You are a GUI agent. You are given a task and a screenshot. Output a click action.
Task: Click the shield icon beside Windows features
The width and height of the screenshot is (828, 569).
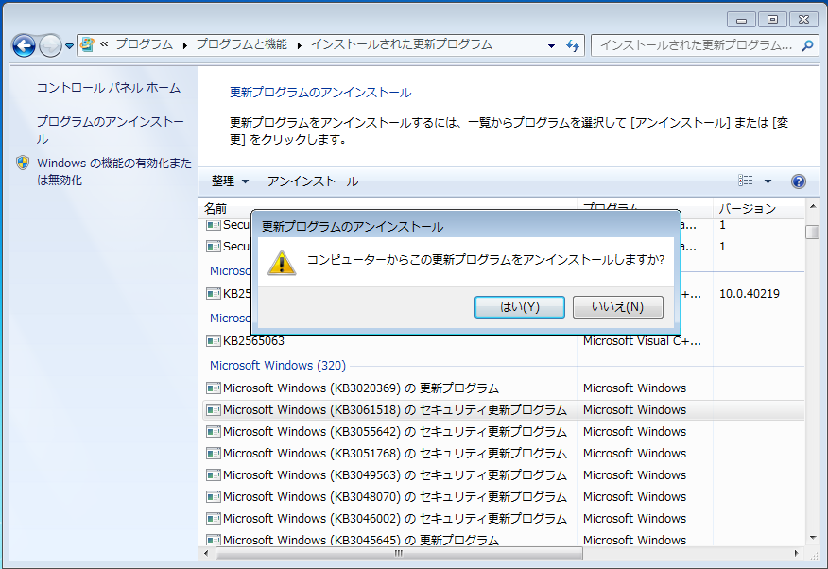(x=23, y=164)
